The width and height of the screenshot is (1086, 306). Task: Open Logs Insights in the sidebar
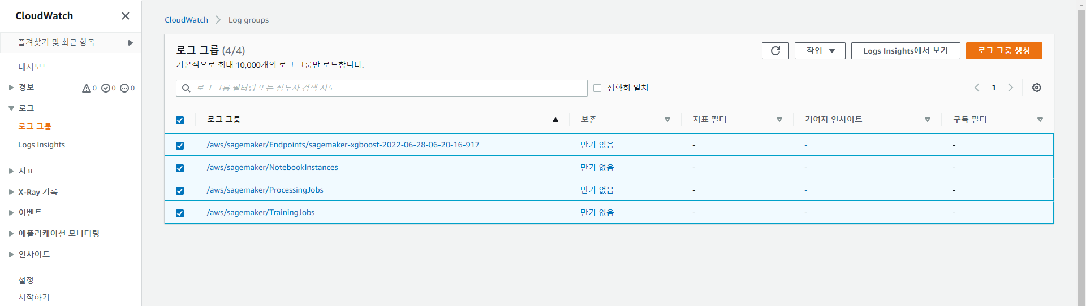pos(41,145)
